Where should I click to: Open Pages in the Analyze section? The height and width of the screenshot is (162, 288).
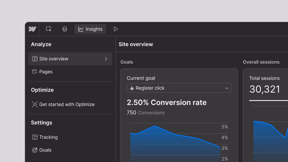(x=46, y=72)
